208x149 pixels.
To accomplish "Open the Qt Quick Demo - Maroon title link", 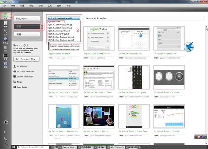I will coord(63,131).
